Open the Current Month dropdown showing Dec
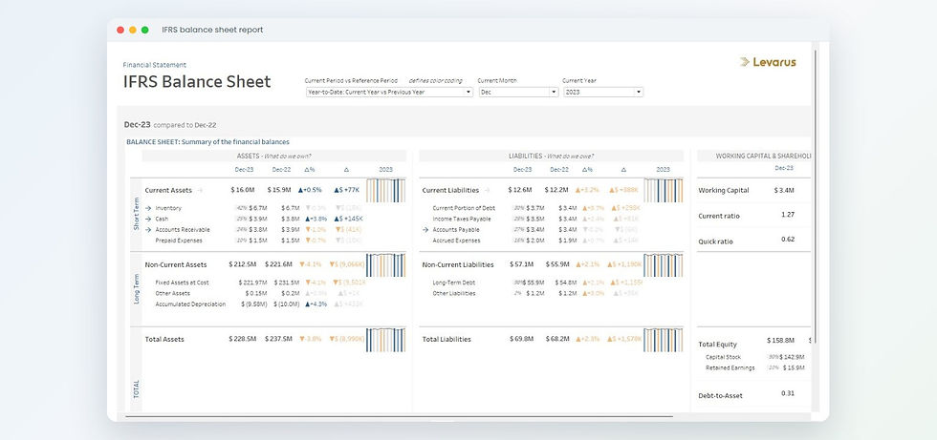 518,93
